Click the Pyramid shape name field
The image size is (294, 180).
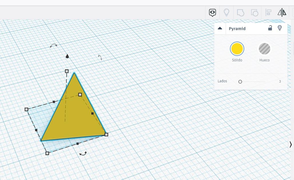[237, 29]
